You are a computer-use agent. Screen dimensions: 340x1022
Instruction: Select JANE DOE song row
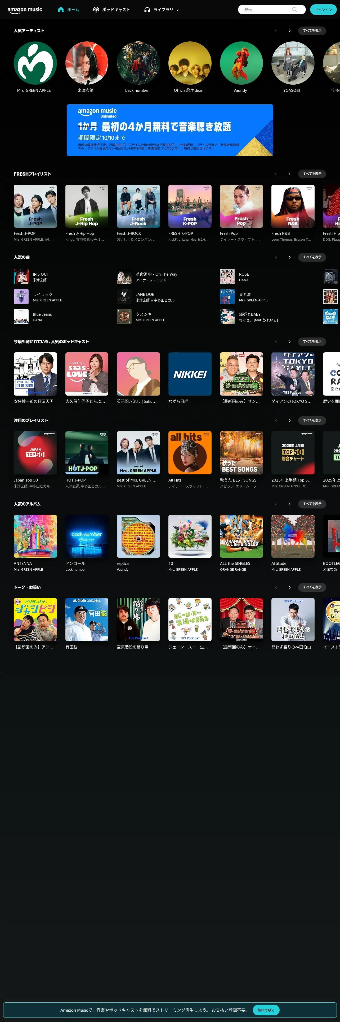[x=164, y=297]
